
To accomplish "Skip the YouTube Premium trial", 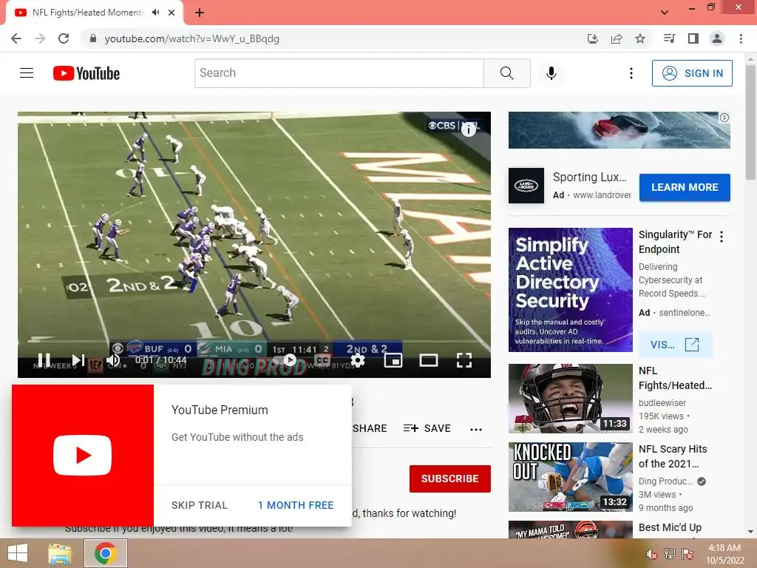I will (x=200, y=505).
